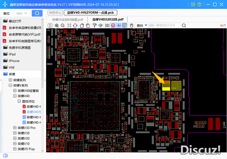Open the 请输 dropdown in sidebar
This screenshot has height=159, width=227.
pyautogui.click(x=22, y=14)
